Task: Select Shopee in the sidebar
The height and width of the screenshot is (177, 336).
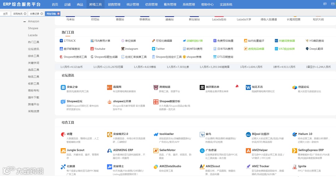Action: (x=33, y=28)
